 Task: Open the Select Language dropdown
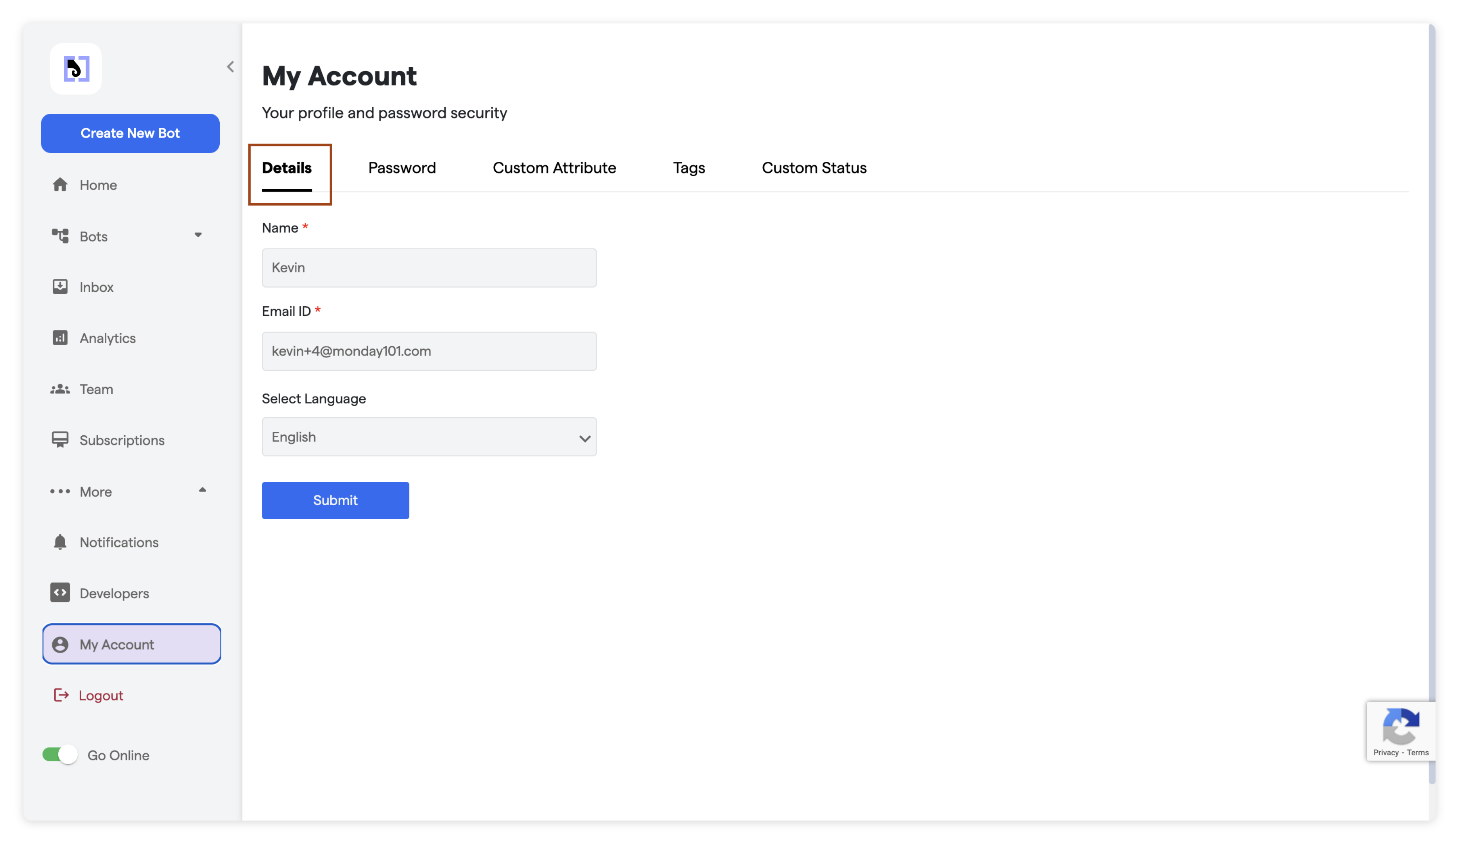(x=429, y=437)
